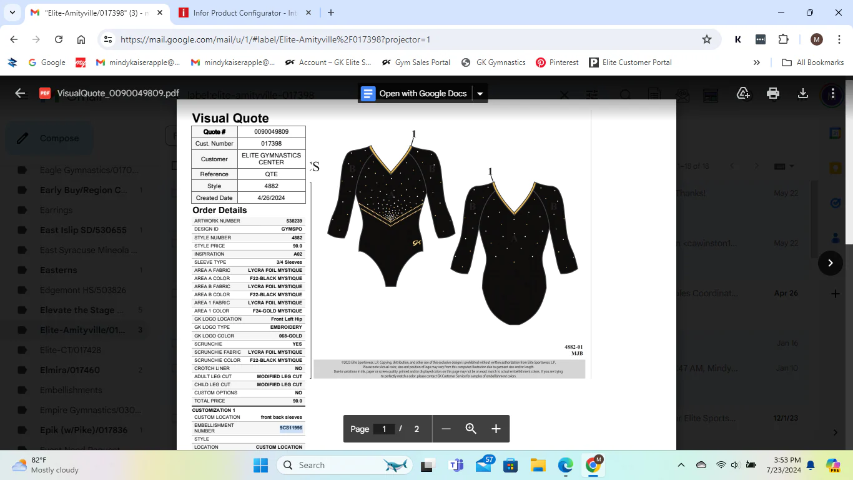This screenshot has width=853, height=480.
Task: Open a new browser tab
Action: pos(331,12)
